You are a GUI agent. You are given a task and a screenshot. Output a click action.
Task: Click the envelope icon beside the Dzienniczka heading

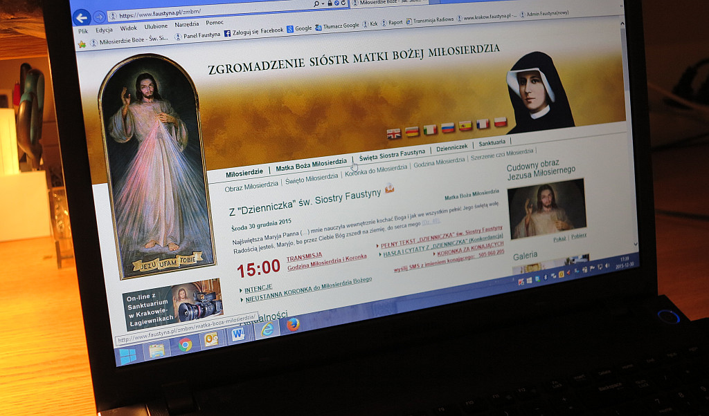[389, 188]
